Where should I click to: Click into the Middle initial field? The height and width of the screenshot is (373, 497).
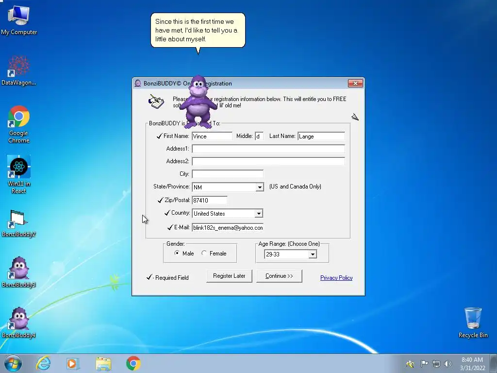[x=259, y=136]
